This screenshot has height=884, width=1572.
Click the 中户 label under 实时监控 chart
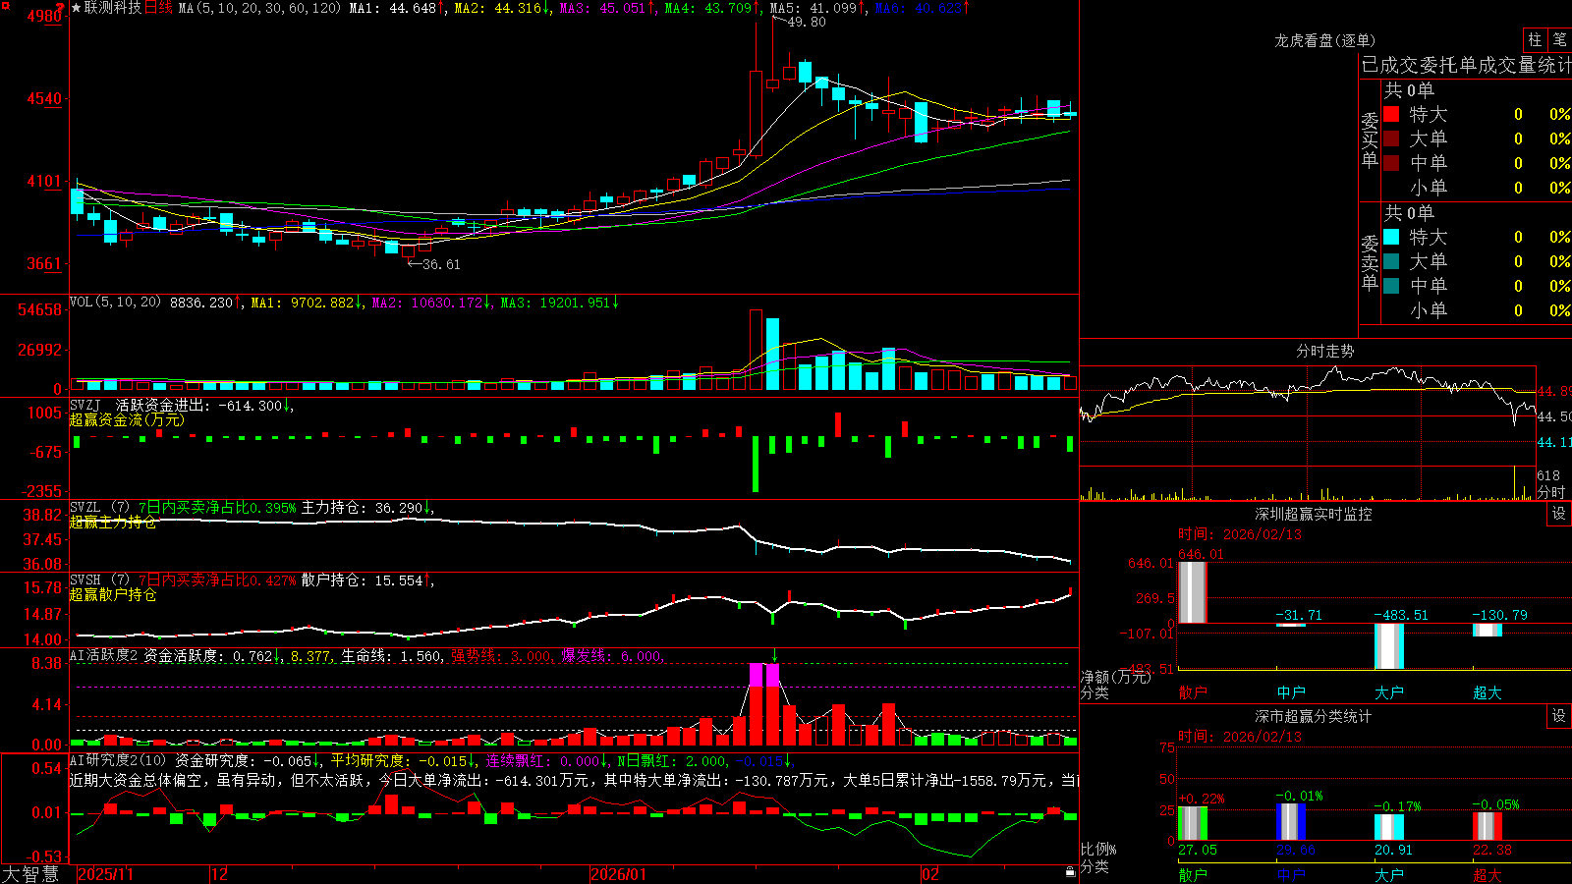pos(1291,692)
